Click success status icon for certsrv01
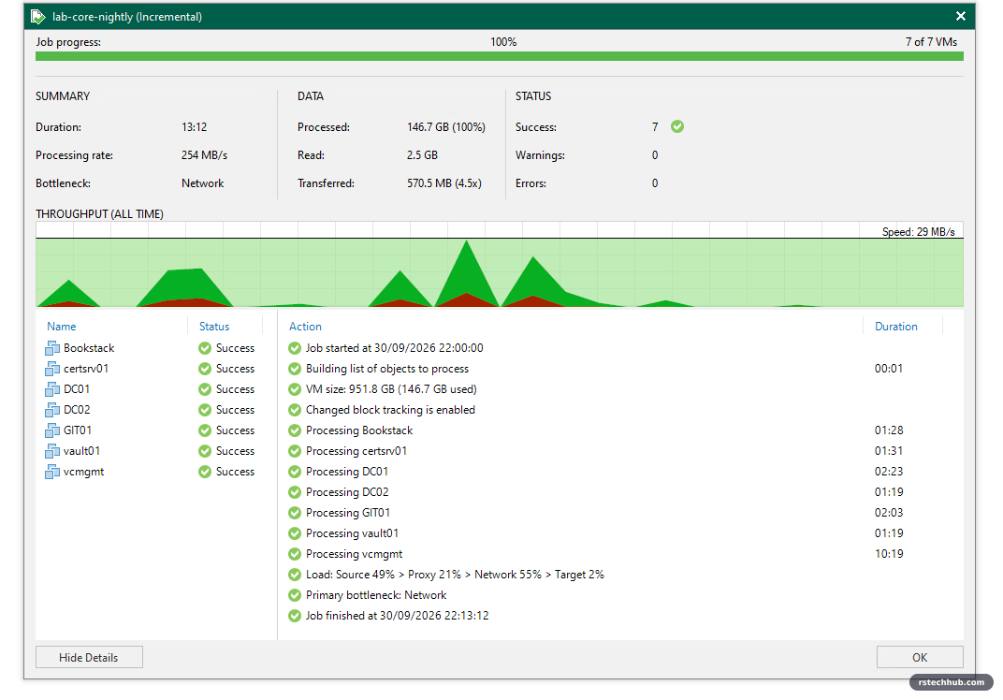 (205, 369)
